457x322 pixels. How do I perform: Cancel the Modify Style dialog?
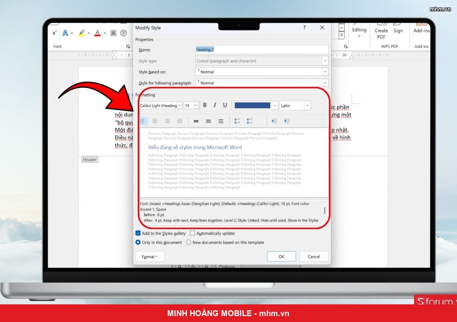click(x=314, y=257)
